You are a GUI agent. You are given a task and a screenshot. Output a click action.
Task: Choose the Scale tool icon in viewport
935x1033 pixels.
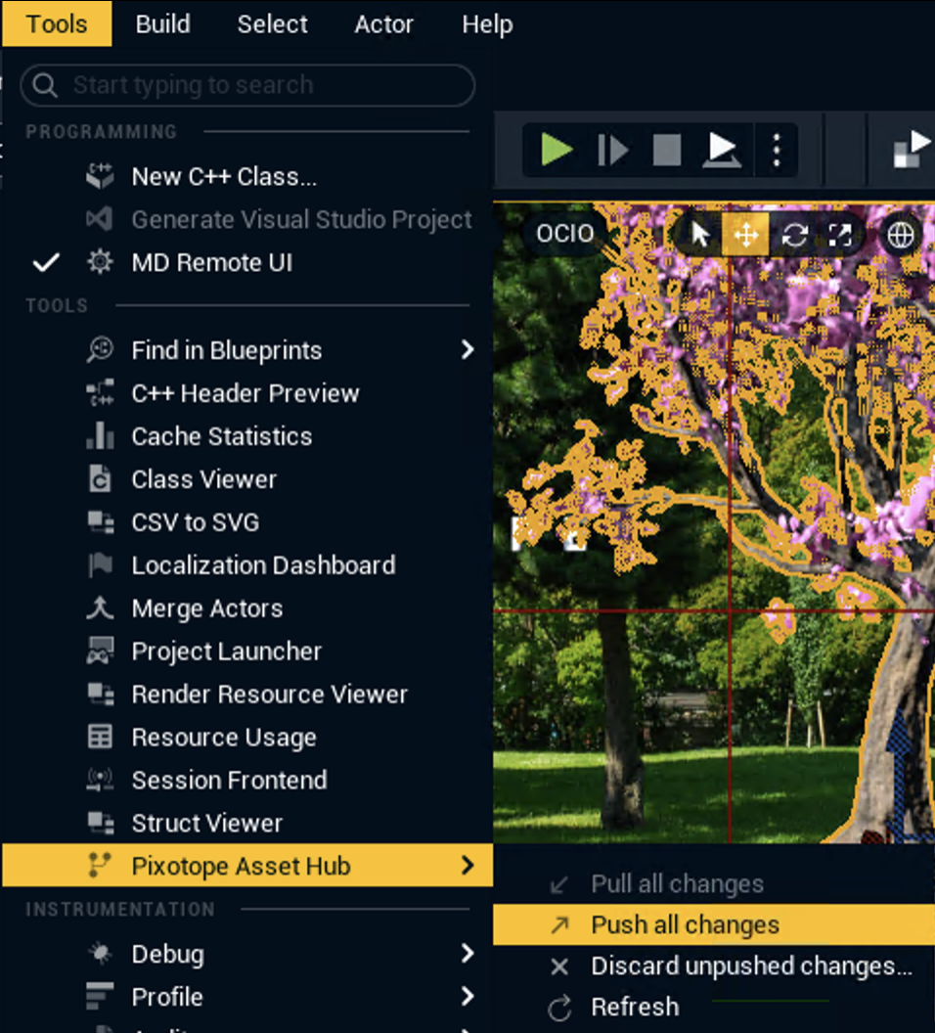tap(840, 235)
